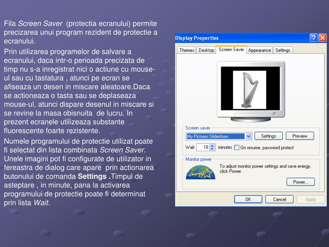Click the Wait minutes value field showing 18
Image resolution: width=329 pixels, height=247 pixels.
pos(203,147)
